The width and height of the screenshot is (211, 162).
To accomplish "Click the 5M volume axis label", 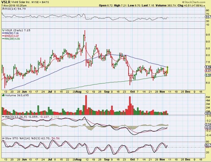I will click(208, 97).
